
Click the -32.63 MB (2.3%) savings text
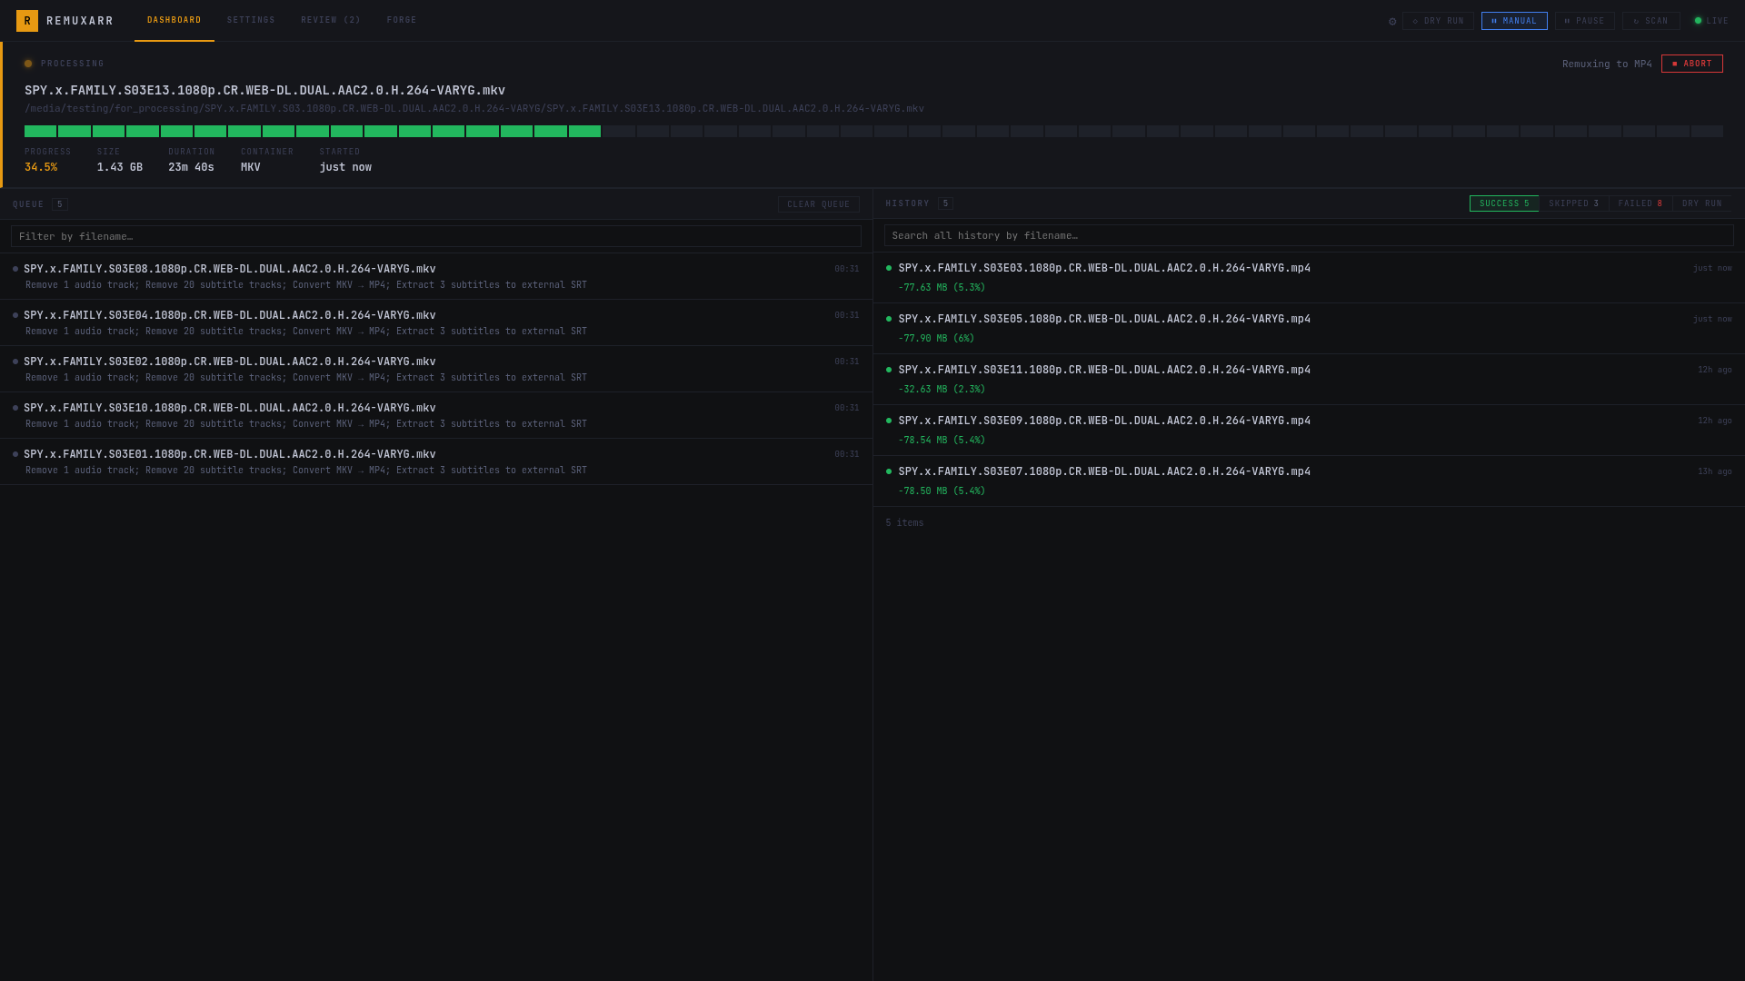[942, 390]
